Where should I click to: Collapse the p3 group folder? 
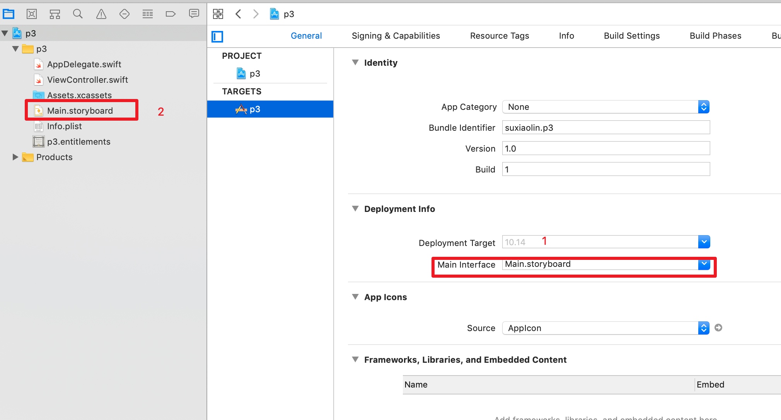15,49
